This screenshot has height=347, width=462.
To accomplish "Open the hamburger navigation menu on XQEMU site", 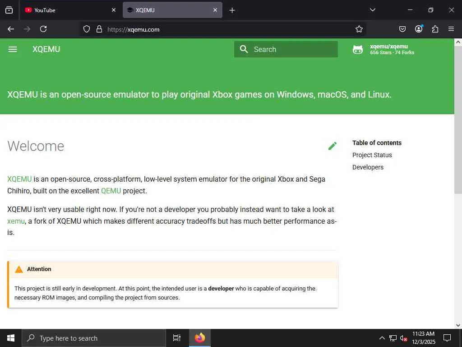I will click(x=13, y=49).
